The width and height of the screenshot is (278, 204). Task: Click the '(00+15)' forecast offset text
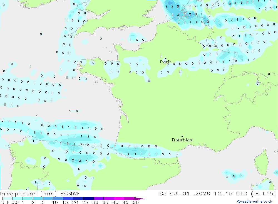click(263, 193)
